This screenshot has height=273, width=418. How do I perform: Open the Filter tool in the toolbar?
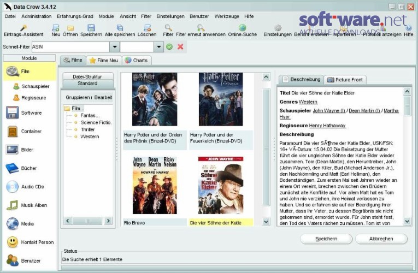pyautogui.click(x=168, y=31)
